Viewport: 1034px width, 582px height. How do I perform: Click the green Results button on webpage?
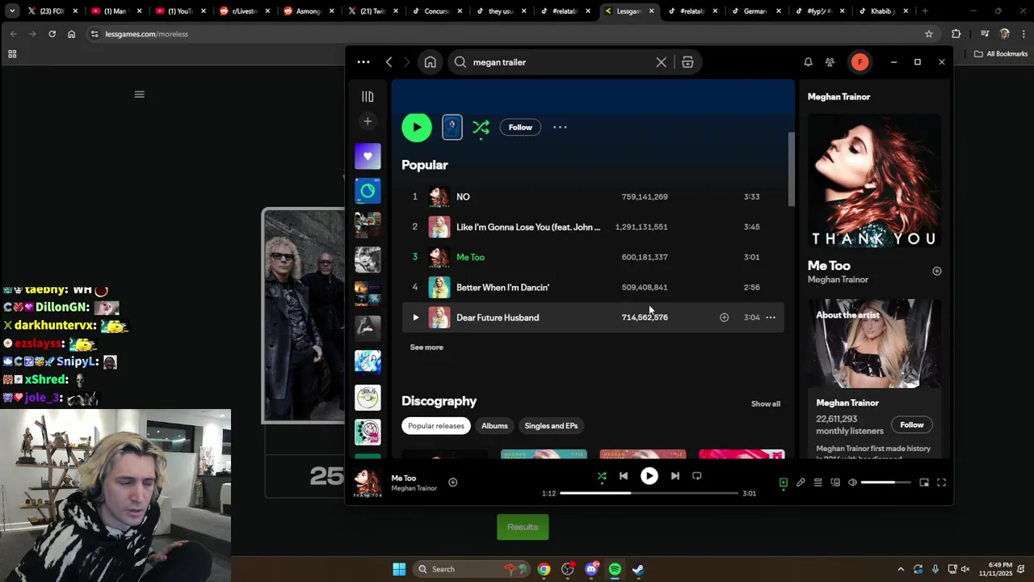pos(523,527)
